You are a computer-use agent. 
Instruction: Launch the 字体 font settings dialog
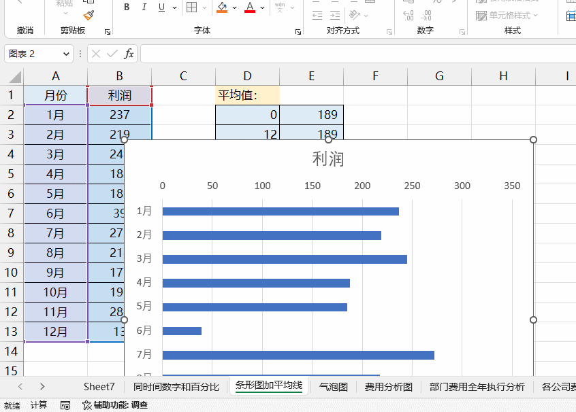point(298,32)
